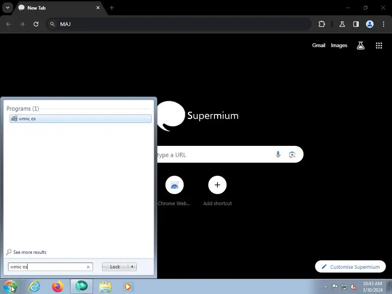Clear the Start search with X
392x294 pixels.
[x=88, y=267]
